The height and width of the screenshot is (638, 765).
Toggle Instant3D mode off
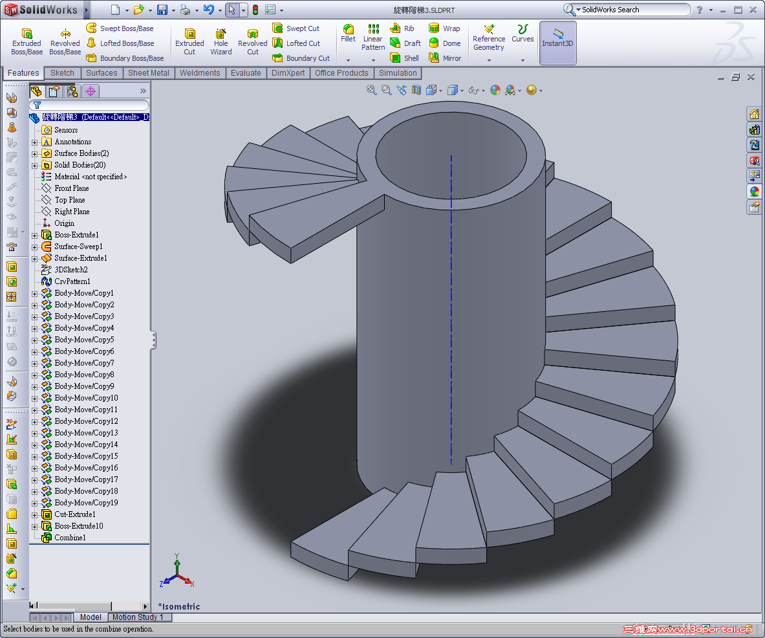(557, 43)
